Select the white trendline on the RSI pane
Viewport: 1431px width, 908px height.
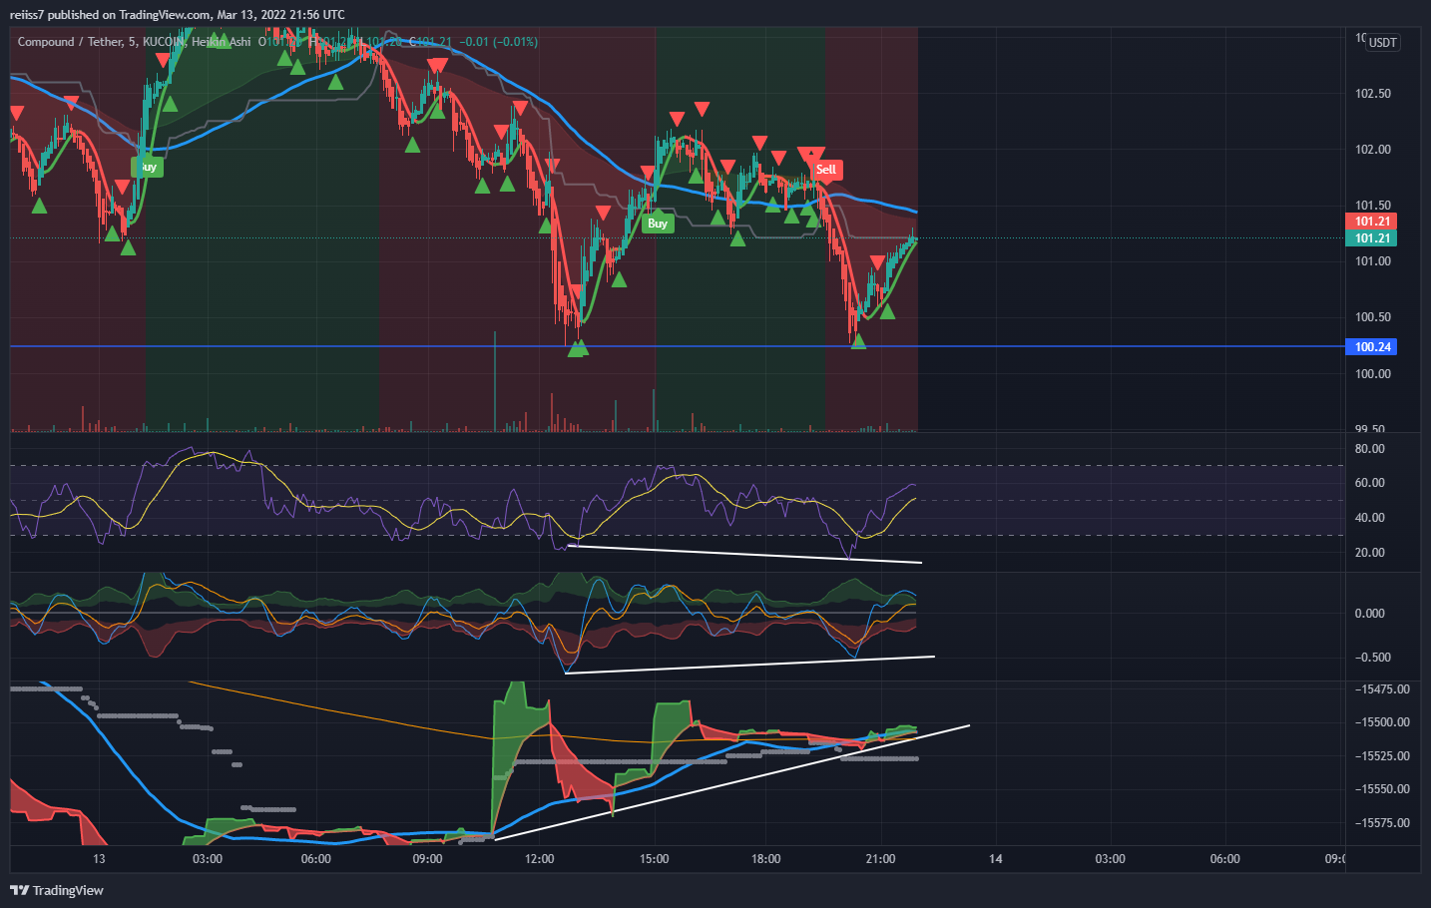(743, 554)
